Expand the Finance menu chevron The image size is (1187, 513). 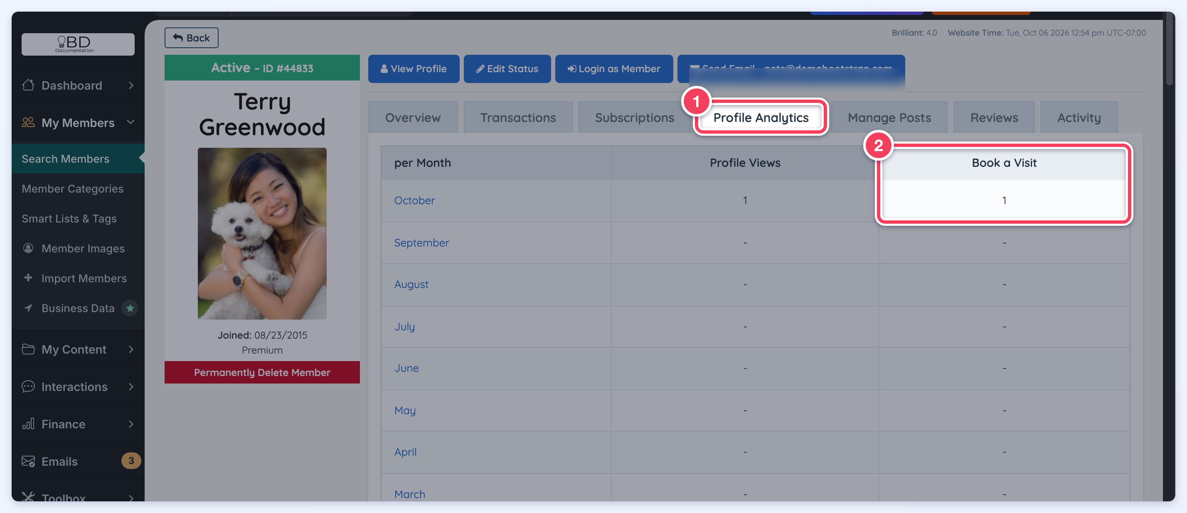(x=131, y=424)
